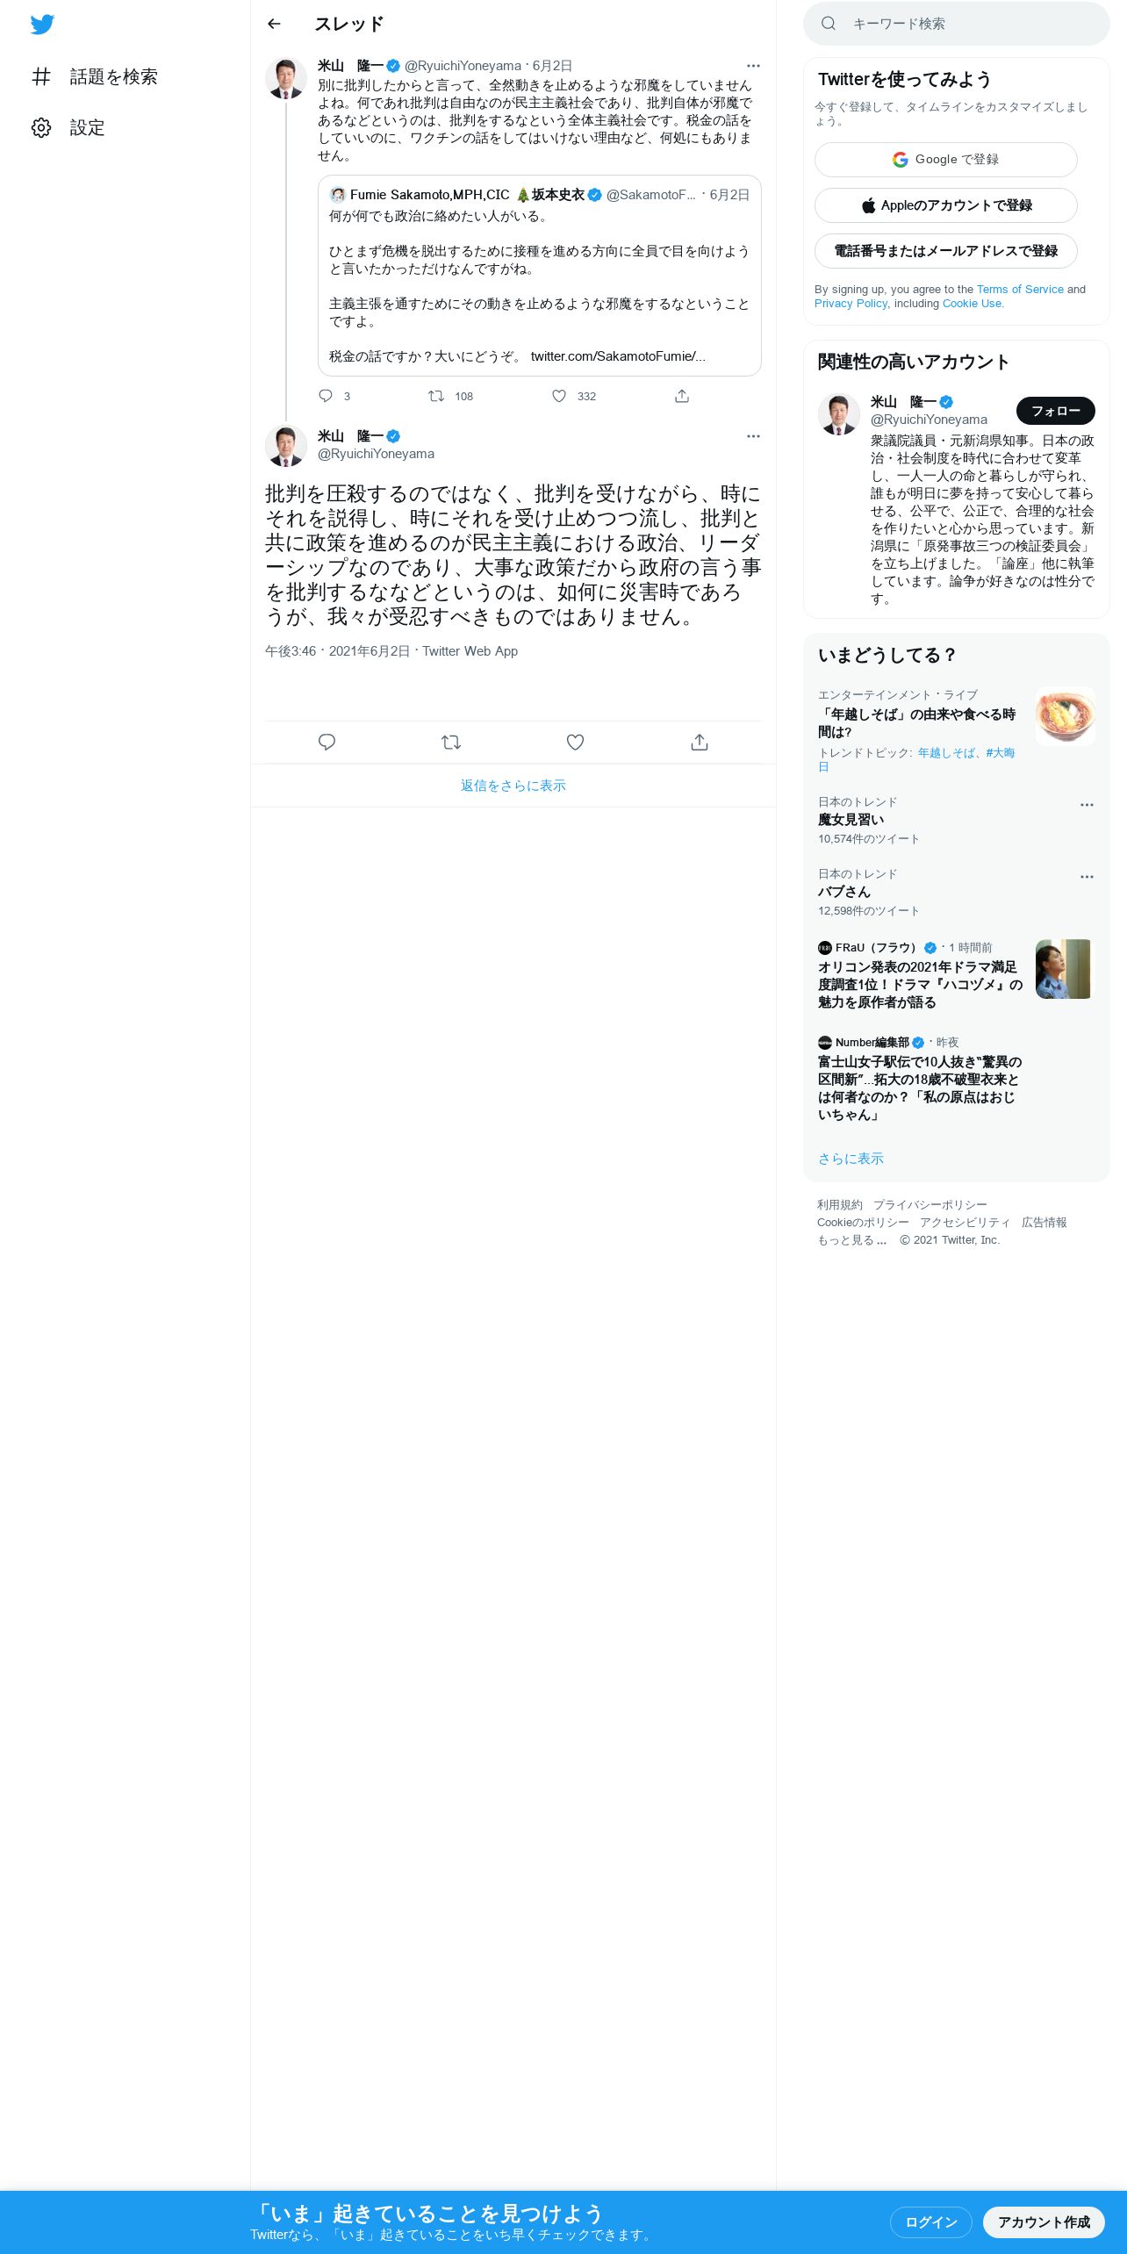Open options for the 魔女見習い trend

pos(1087,805)
